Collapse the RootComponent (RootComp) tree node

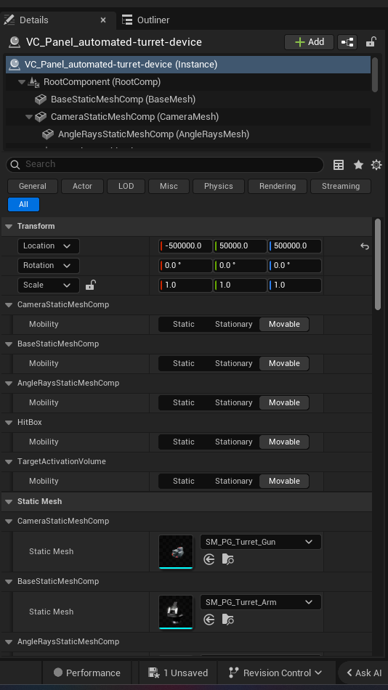(22, 82)
